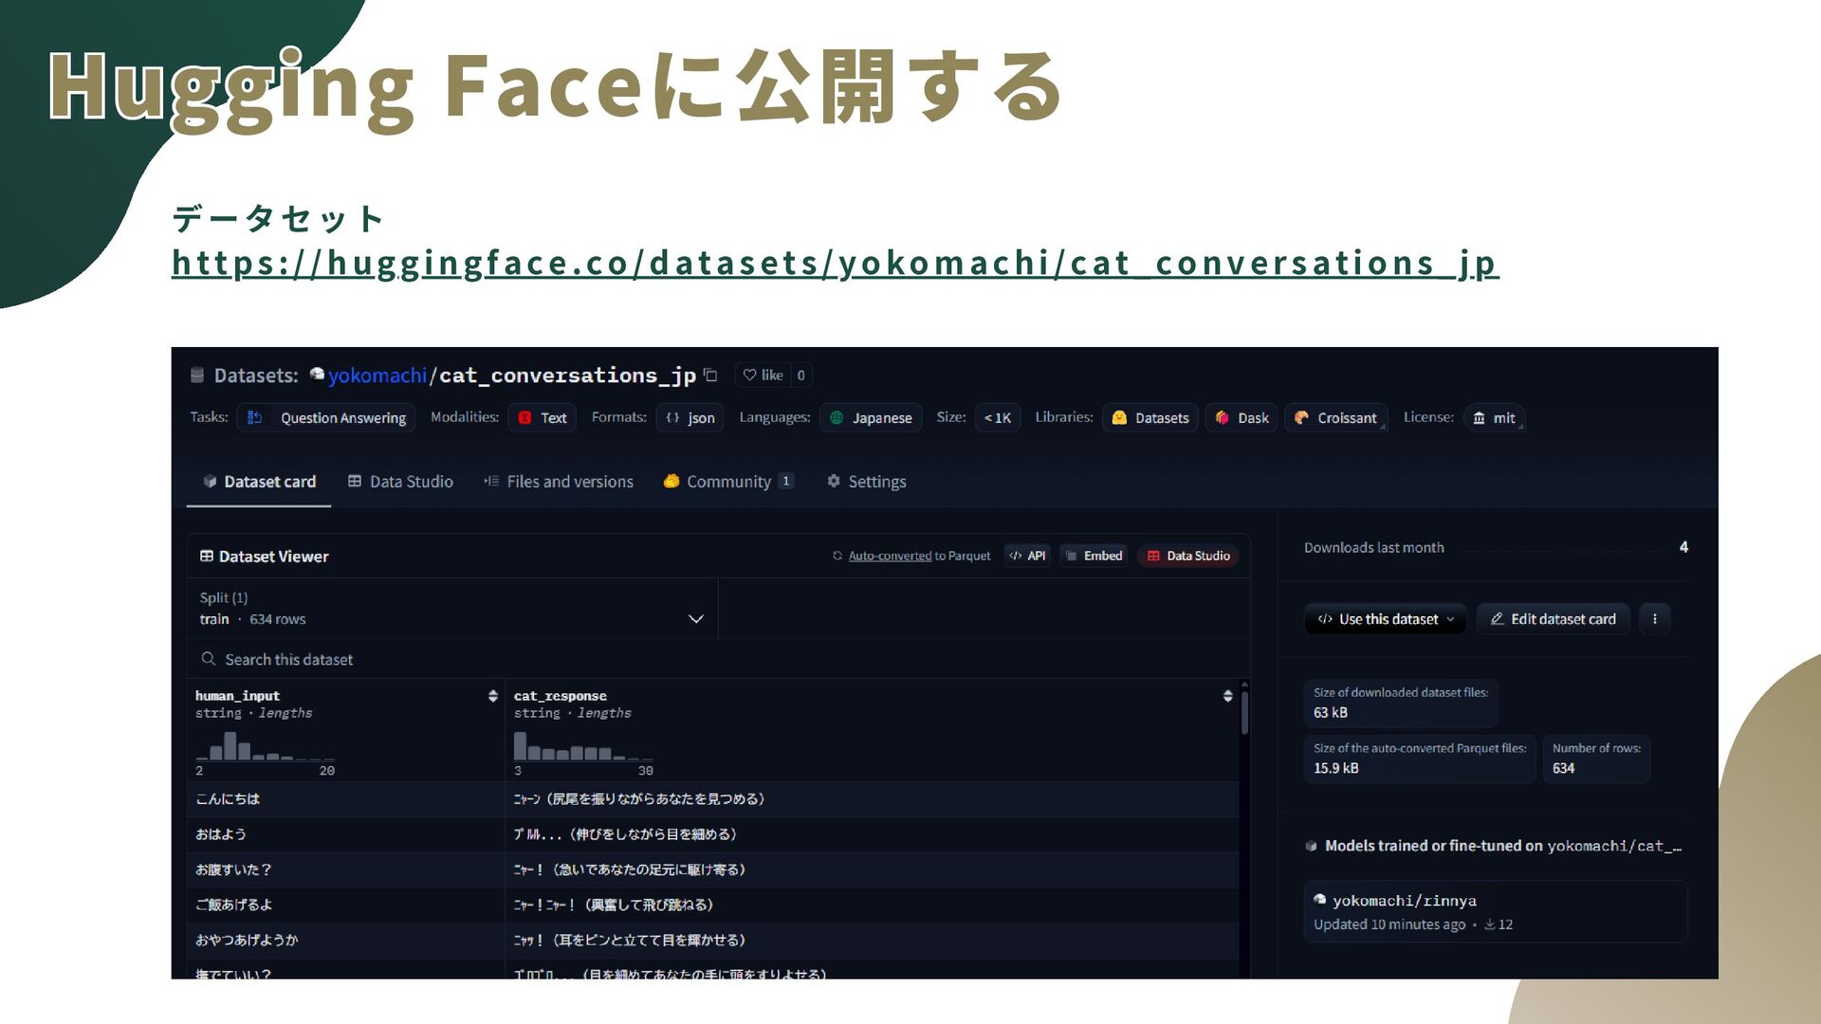1821x1024 pixels.
Task: Select the おやつあげようか row cell
Action: (346, 940)
